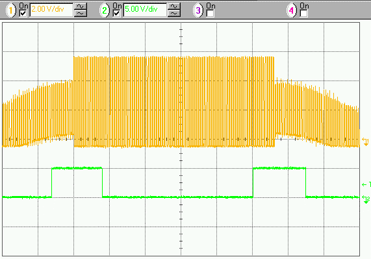Uncheck the channel 2 On checkbox
The height and width of the screenshot is (259, 371).
(x=116, y=14)
